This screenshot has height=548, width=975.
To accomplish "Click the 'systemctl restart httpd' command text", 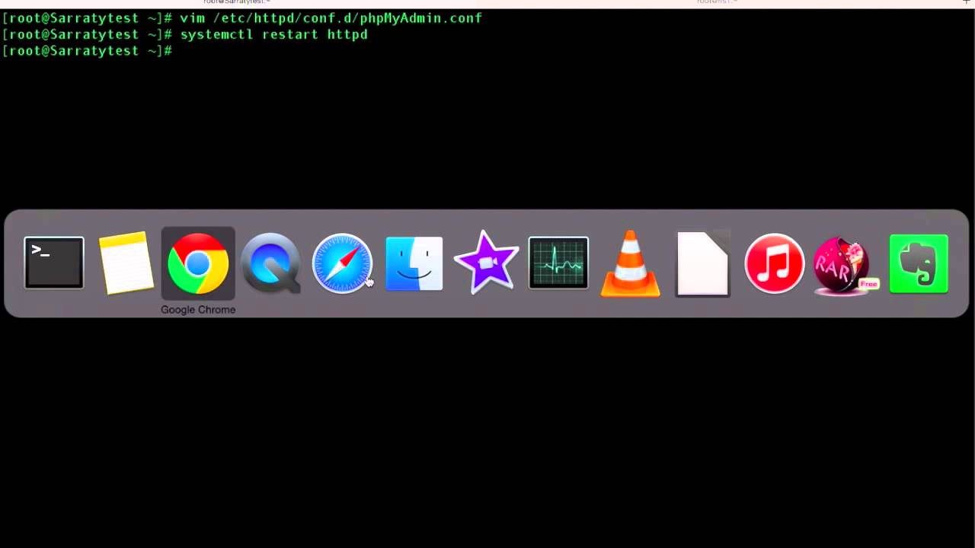I will pos(274,34).
